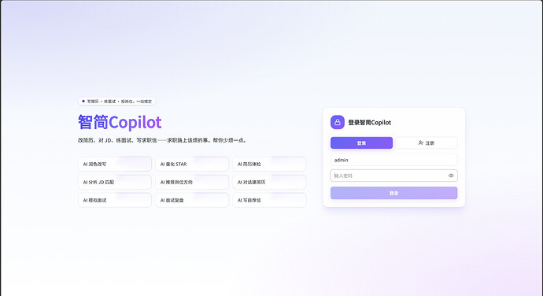This screenshot has width=543, height=296.
Task: Click the AI 分析 JD 匹配 feature card
Action: click(x=115, y=182)
